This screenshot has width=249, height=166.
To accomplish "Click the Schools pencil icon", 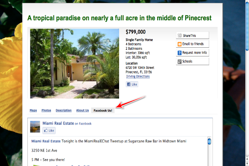I will point(179,61).
